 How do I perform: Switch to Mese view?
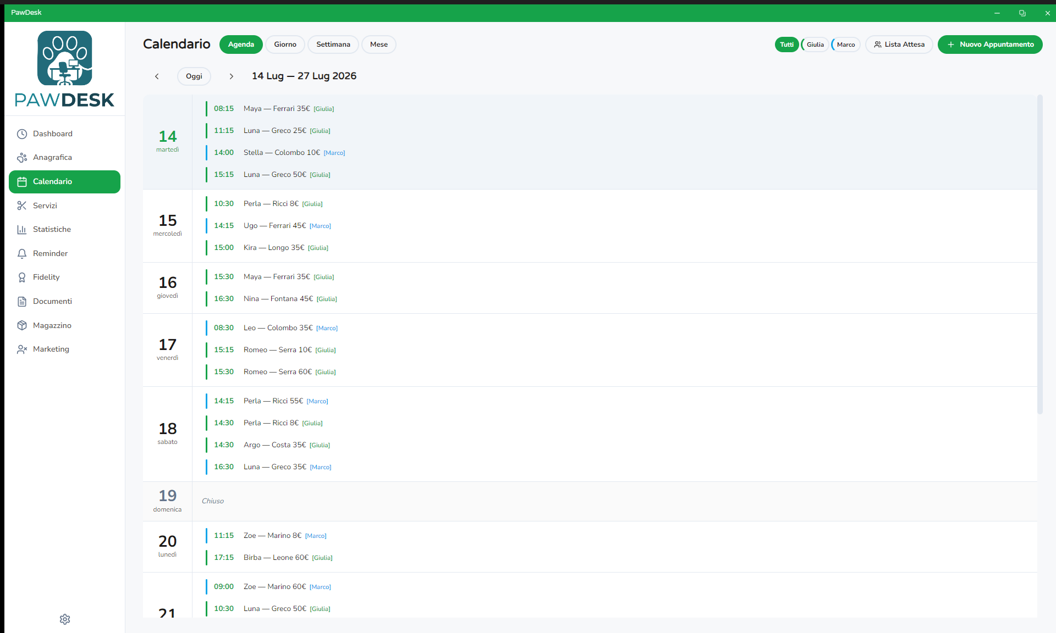(379, 45)
